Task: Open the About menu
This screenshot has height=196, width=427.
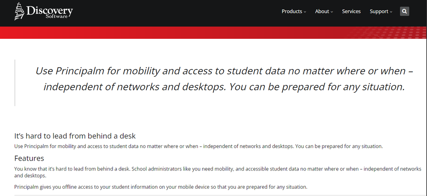Action: point(322,12)
